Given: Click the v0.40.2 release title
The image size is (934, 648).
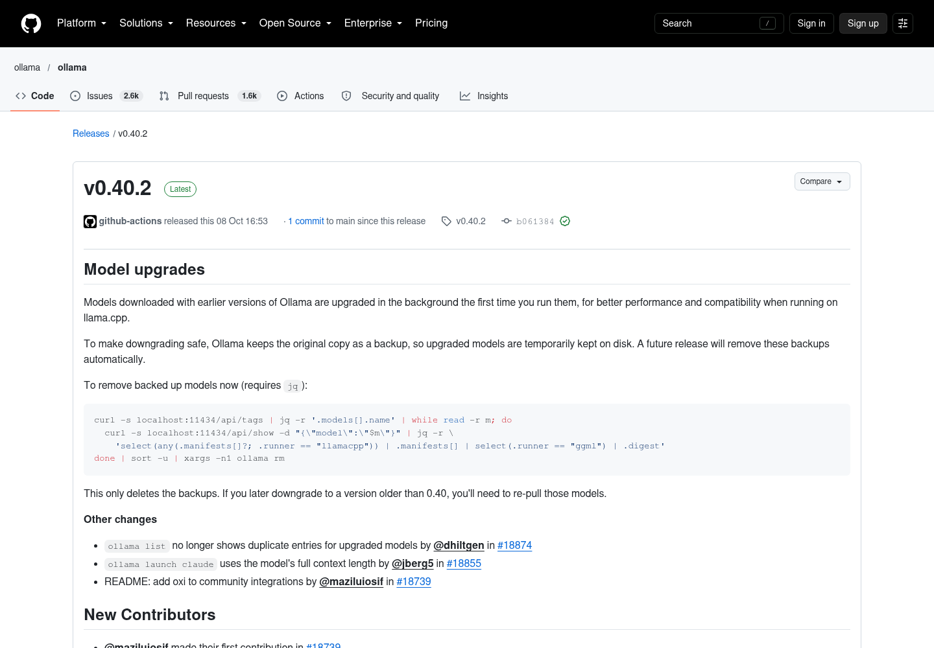Looking at the screenshot, I should [117, 188].
